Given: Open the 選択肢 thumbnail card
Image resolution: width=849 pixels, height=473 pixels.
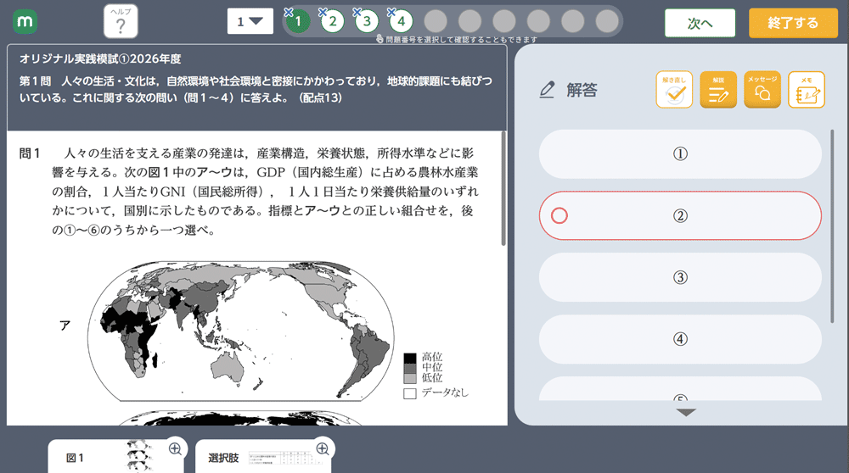Looking at the screenshot, I should point(263,457).
